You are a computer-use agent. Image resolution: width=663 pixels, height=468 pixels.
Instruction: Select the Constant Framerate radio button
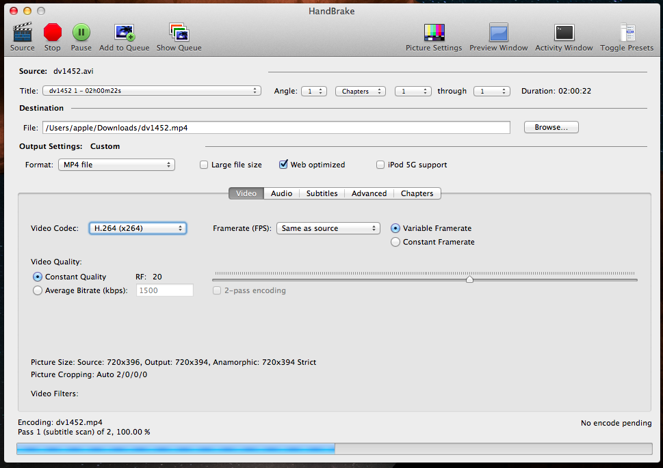395,242
